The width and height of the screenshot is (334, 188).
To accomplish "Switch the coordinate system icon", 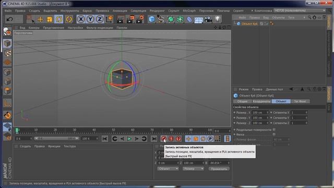I will [110, 19].
